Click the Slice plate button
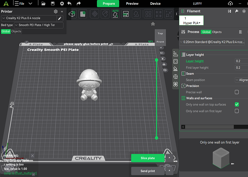Screen dimensions: 248x177 [147, 158]
